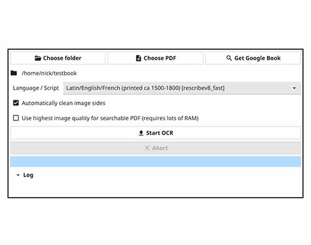Click the 'Choose folder' button text
Image resolution: width=311 pixels, height=245 pixels.
62,58
